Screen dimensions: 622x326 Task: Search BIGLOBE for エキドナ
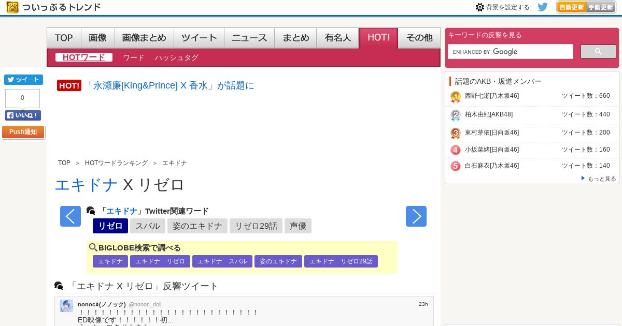click(x=110, y=261)
